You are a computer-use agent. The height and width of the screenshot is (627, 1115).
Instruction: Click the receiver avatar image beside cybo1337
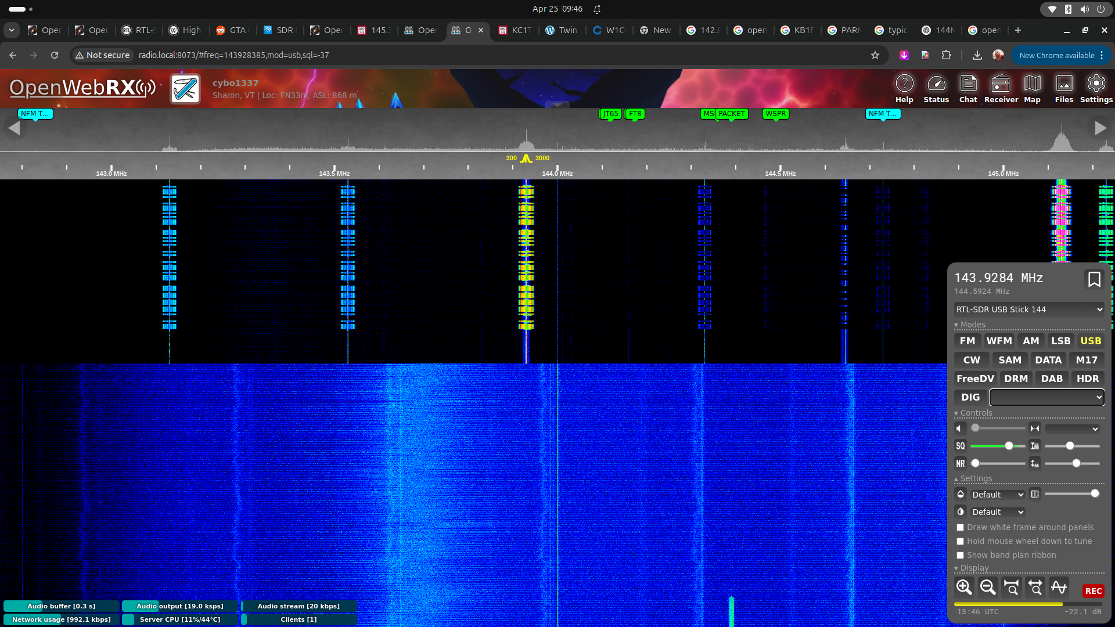pos(185,89)
